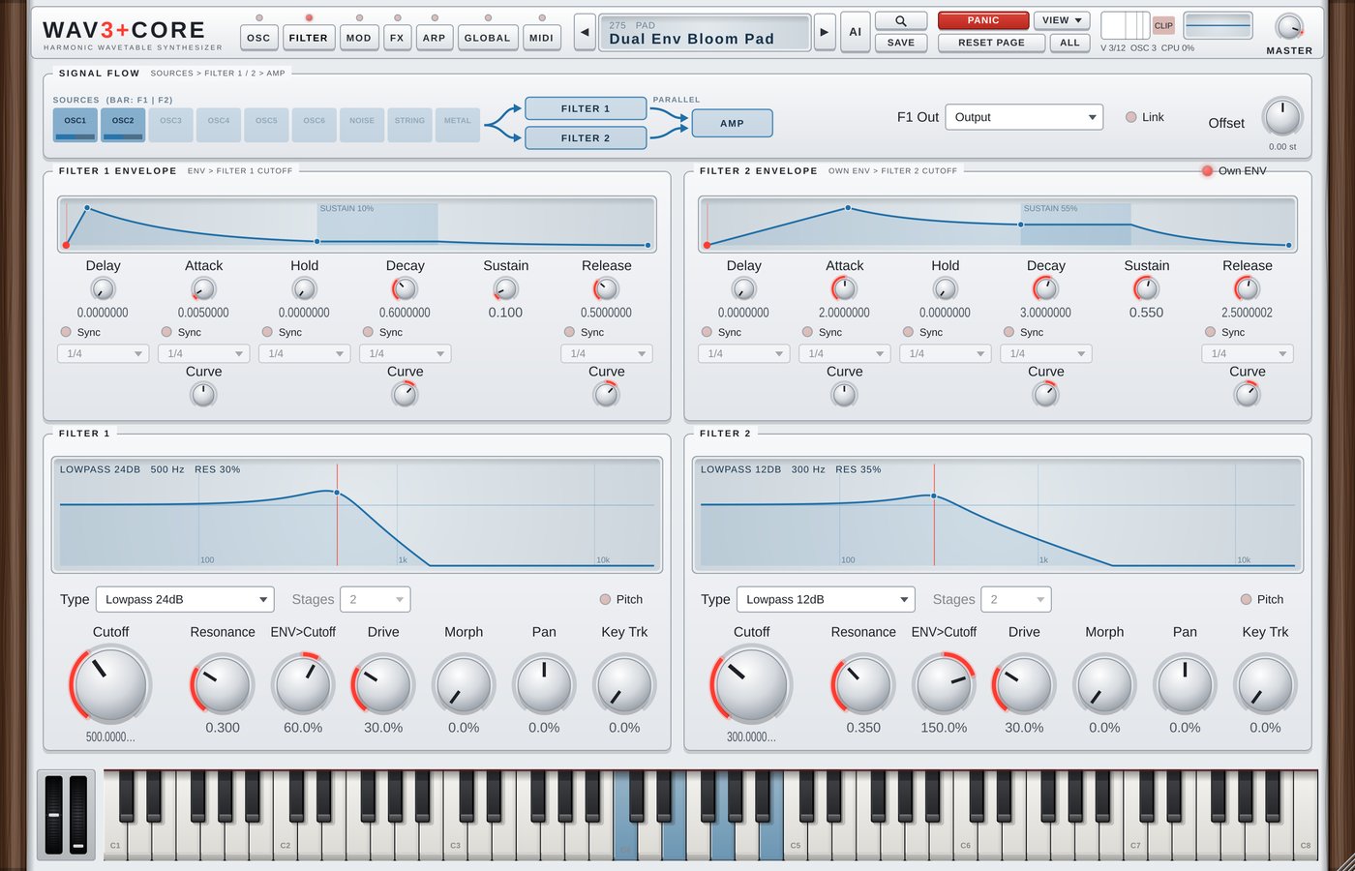This screenshot has height=871, width=1355.
Task: Open Filter 1 Type dropdown
Action: pos(185,599)
